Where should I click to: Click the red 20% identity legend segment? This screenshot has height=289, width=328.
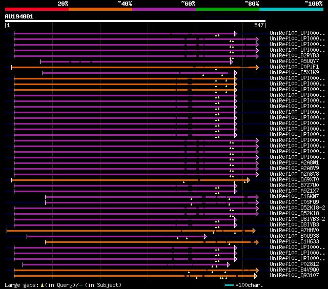[37, 9]
